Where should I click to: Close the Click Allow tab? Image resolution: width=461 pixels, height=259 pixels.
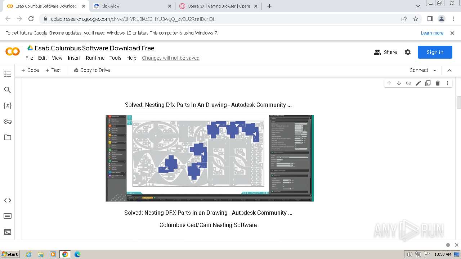pos(170,6)
